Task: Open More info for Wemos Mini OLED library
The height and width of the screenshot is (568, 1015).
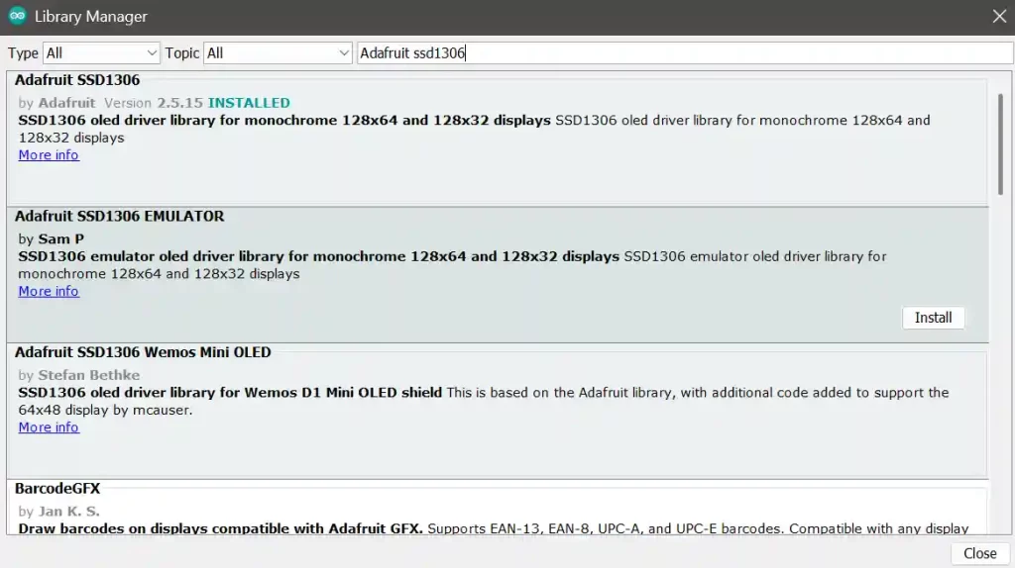Action: point(49,427)
